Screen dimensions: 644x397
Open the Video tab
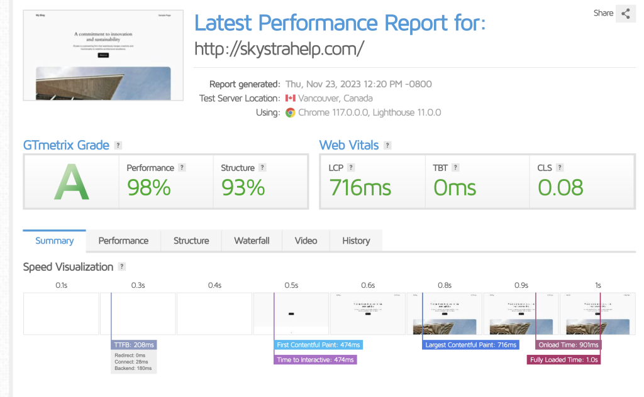(306, 241)
